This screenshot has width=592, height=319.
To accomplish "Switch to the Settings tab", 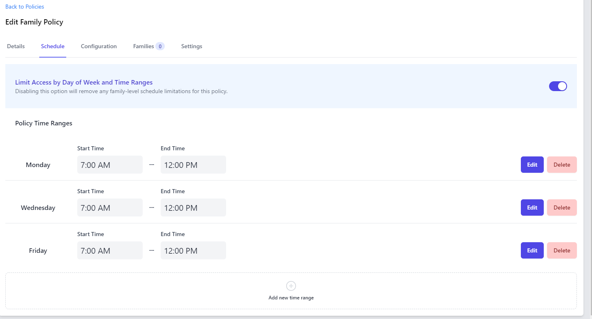I will 192,46.
